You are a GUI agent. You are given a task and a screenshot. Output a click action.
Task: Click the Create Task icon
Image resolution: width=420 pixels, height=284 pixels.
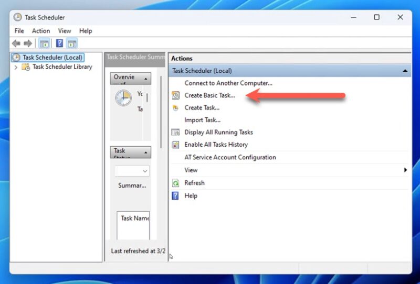pos(175,108)
